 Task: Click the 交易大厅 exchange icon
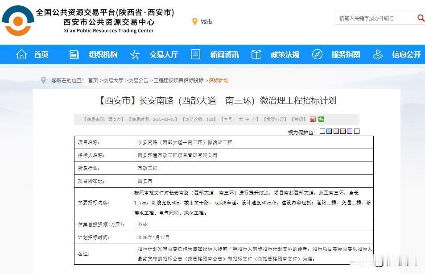[x=134, y=54]
